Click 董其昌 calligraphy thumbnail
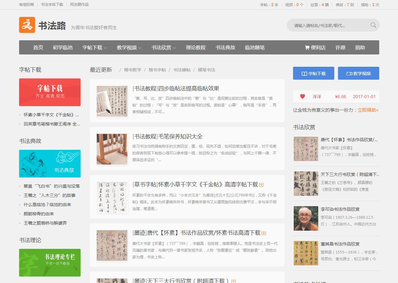 (x=306, y=253)
